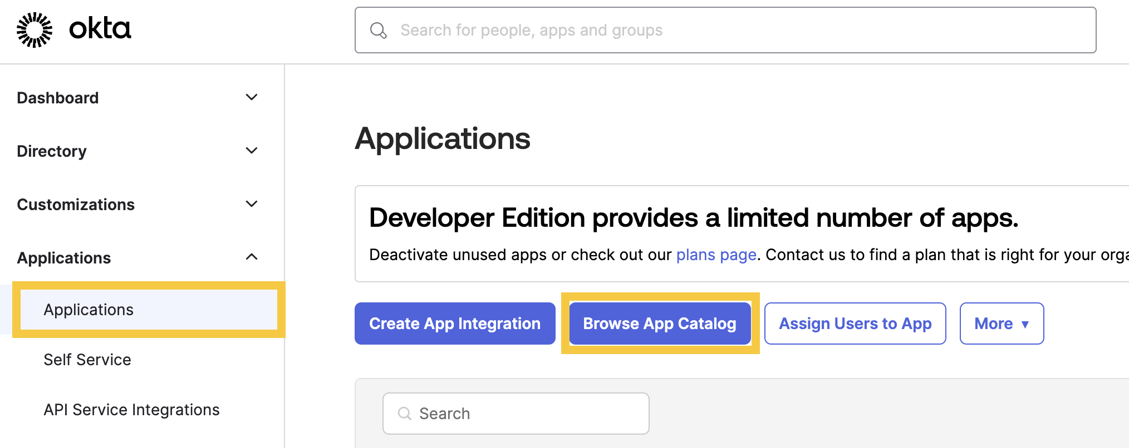Open the More dropdown menu

(1002, 323)
